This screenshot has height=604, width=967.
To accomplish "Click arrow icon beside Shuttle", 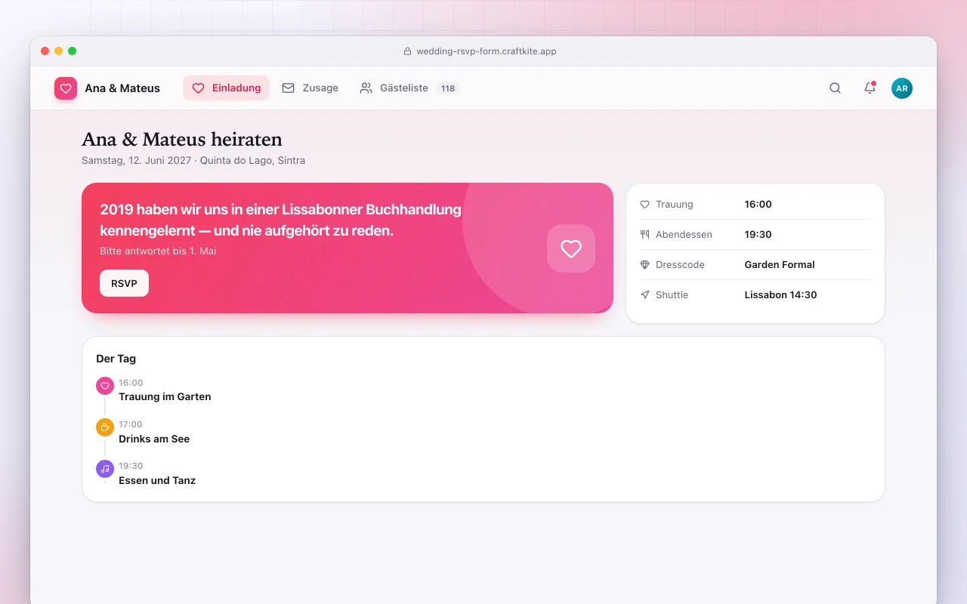I will tap(644, 295).
